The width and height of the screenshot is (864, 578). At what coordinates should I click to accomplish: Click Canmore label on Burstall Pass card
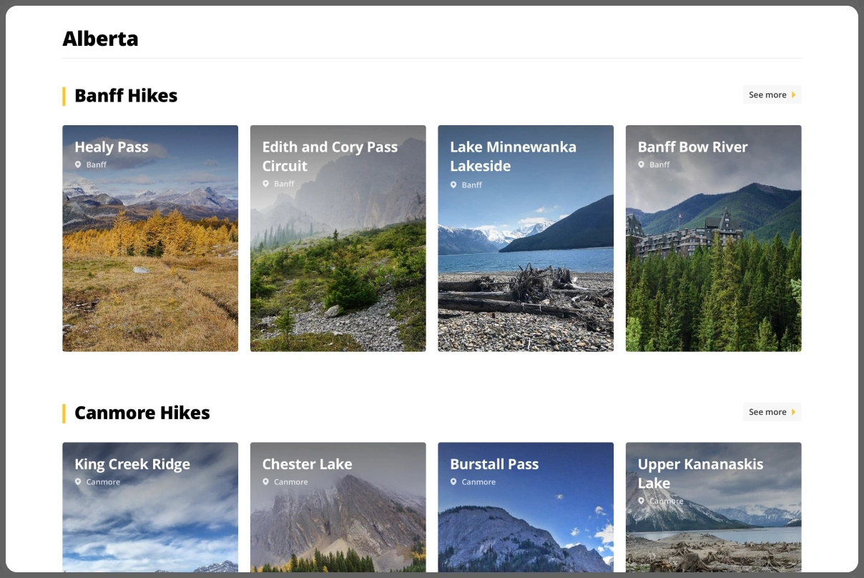point(478,482)
